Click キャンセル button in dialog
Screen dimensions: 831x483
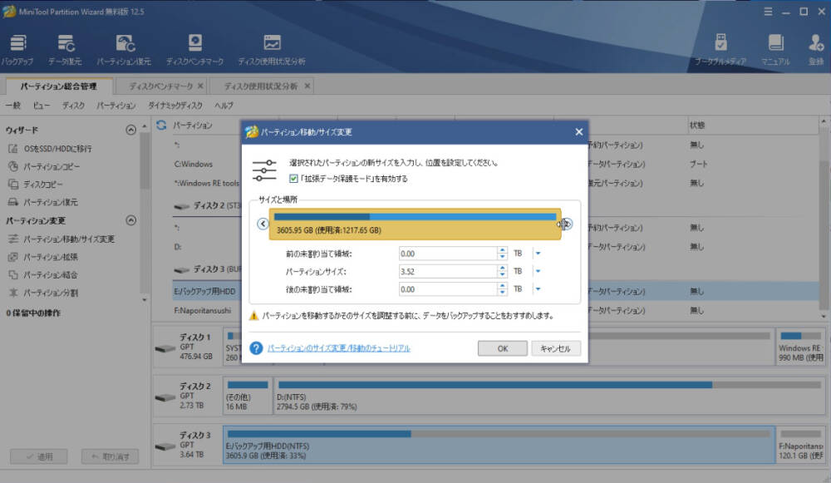click(555, 348)
